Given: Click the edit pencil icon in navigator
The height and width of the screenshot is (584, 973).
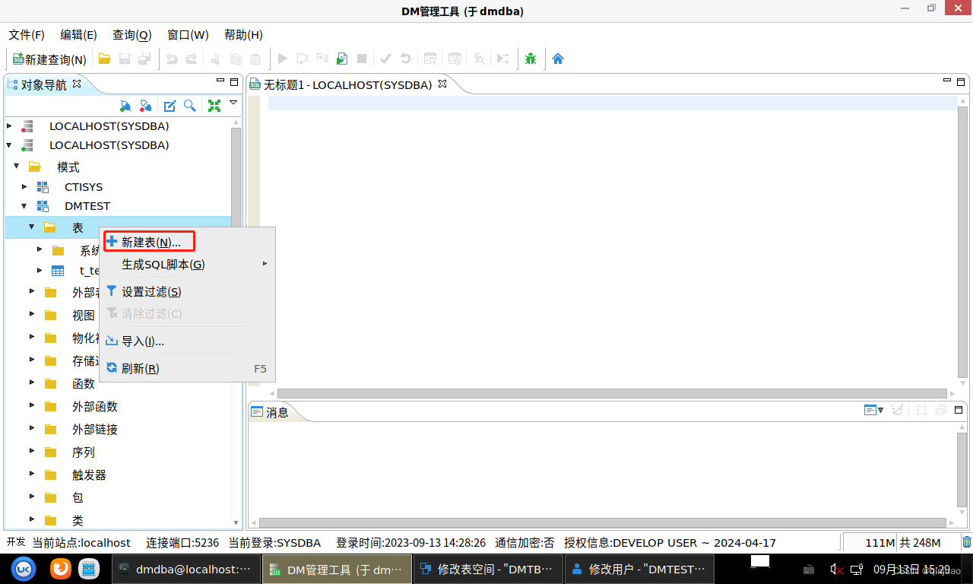Looking at the screenshot, I should point(170,106).
